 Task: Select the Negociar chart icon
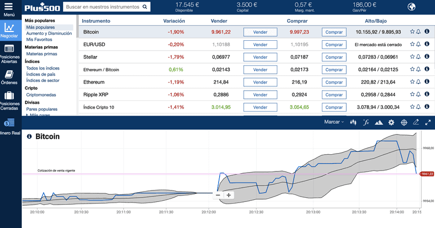click(x=9, y=28)
